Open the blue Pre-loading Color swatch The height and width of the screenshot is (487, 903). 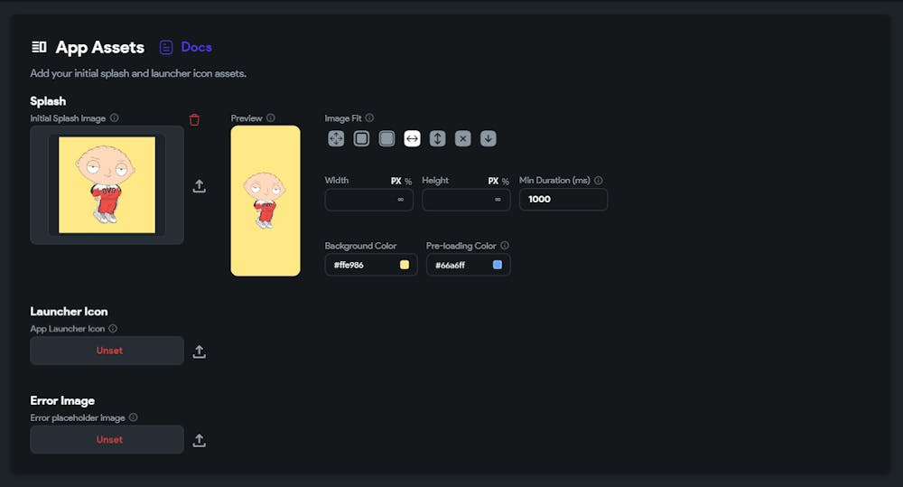coord(498,265)
